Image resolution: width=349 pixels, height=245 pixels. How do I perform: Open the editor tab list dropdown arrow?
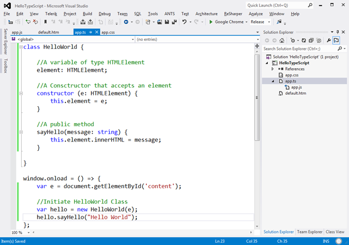[x=257, y=32]
